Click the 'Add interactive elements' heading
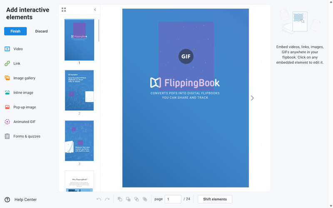Image resolution: width=333 pixels, height=208 pixels. (x=27, y=13)
